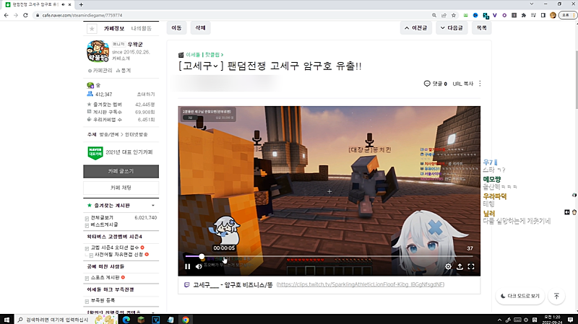Open 전체글보기 board
This screenshot has height=324, width=578.
click(102, 218)
